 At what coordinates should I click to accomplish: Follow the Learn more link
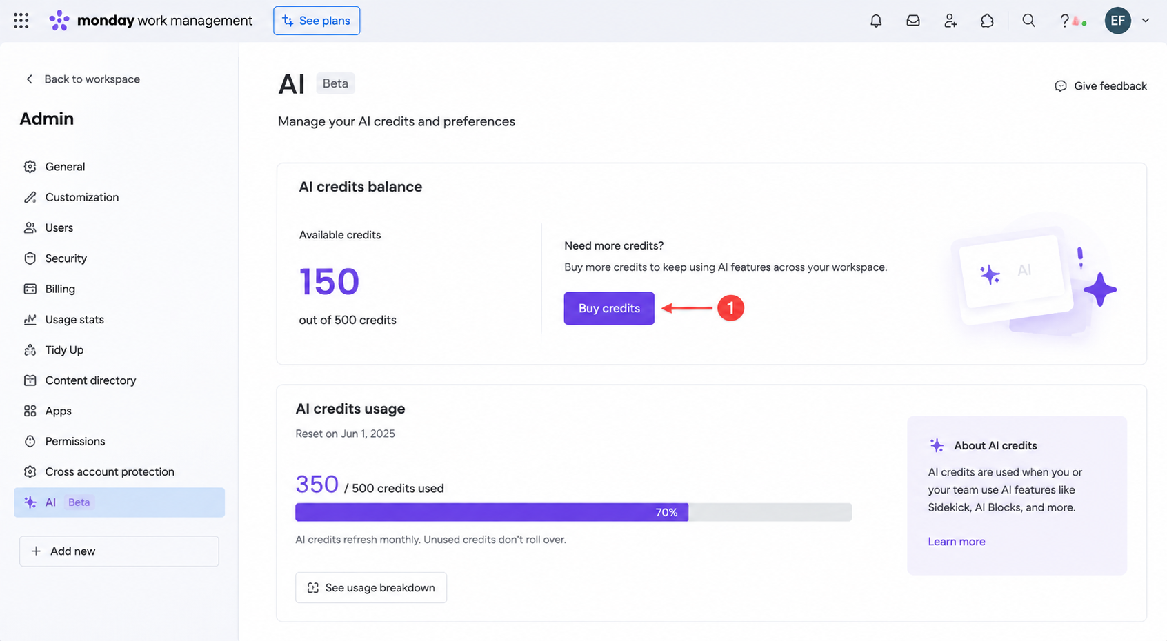pyautogui.click(x=957, y=542)
